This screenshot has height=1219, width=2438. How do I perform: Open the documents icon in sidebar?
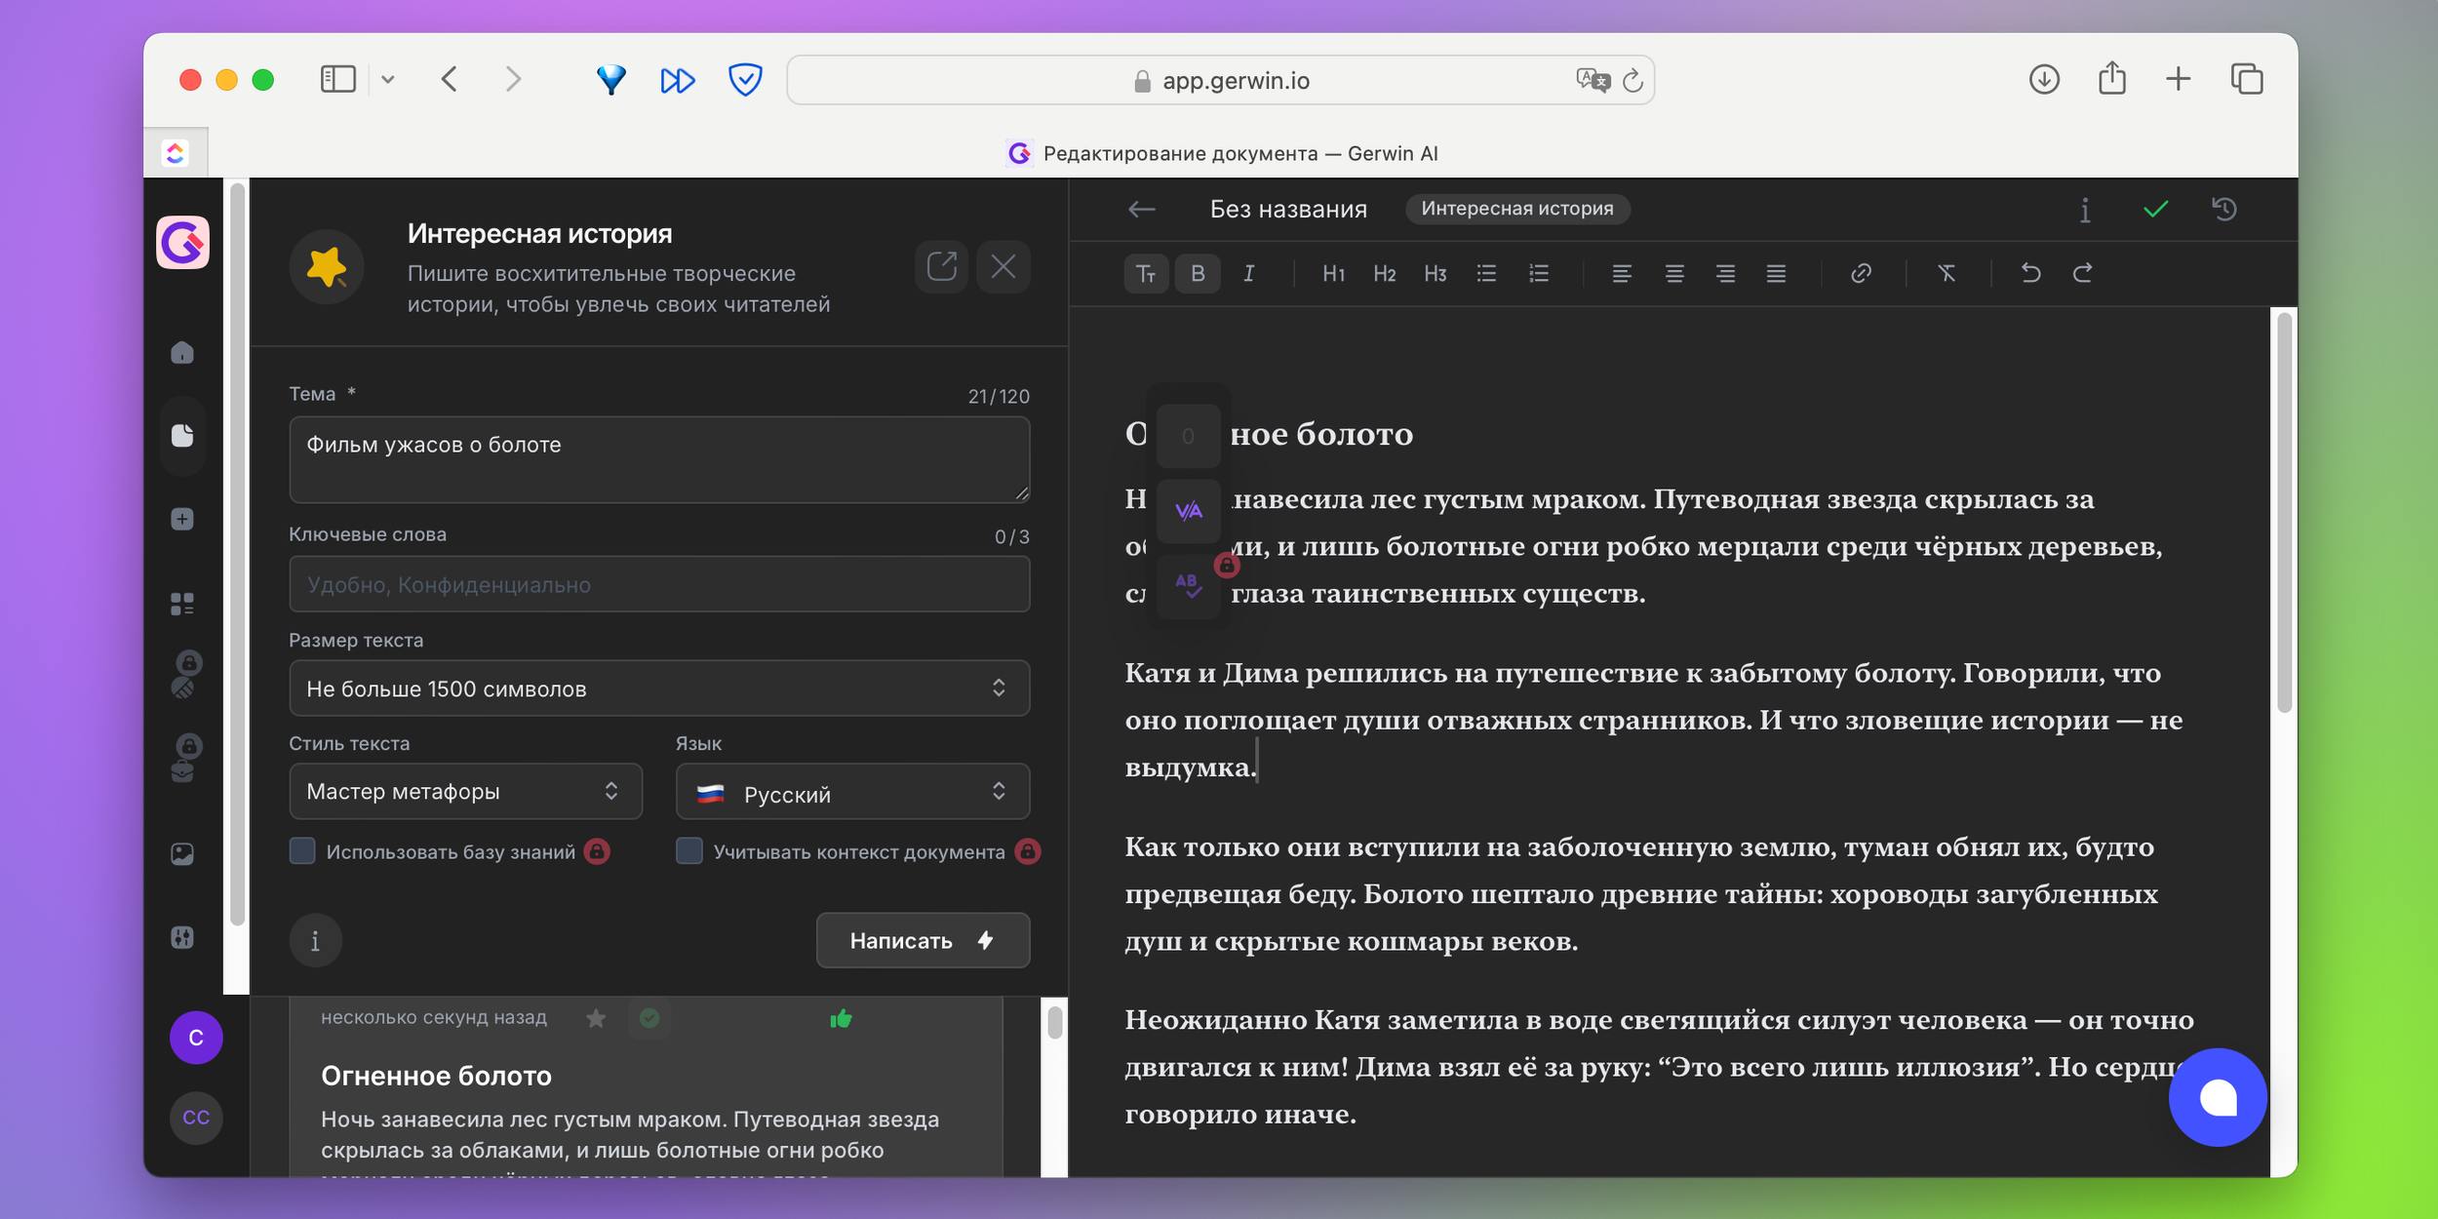coord(182,435)
